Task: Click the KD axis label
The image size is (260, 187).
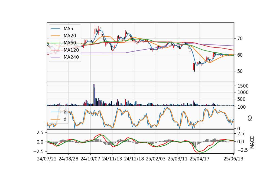Action: coord(250,118)
